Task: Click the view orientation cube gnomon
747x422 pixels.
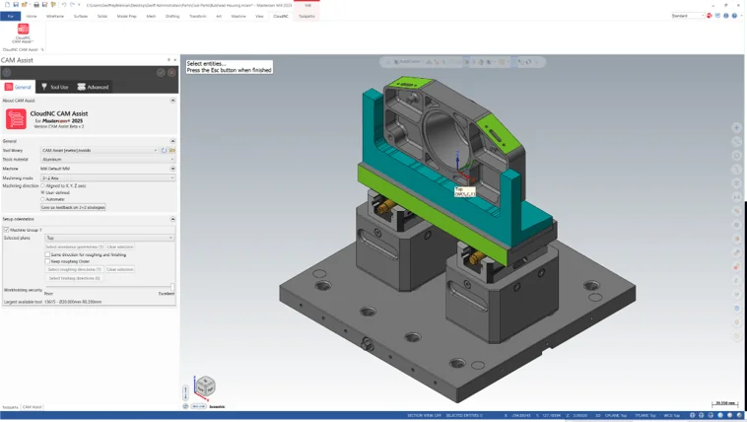Action: click(x=205, y=386)
